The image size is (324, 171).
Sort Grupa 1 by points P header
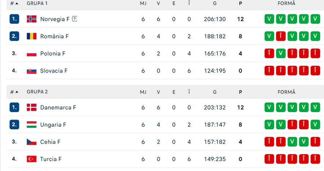click(240, 3)
